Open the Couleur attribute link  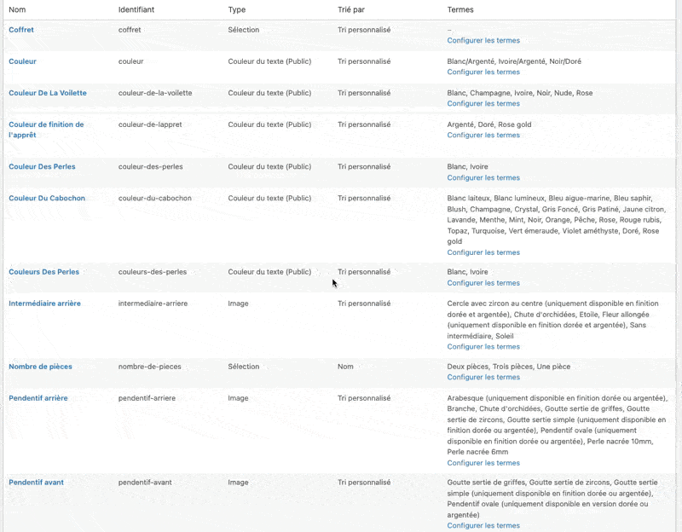pyautogui.click(x=23, y=61)
